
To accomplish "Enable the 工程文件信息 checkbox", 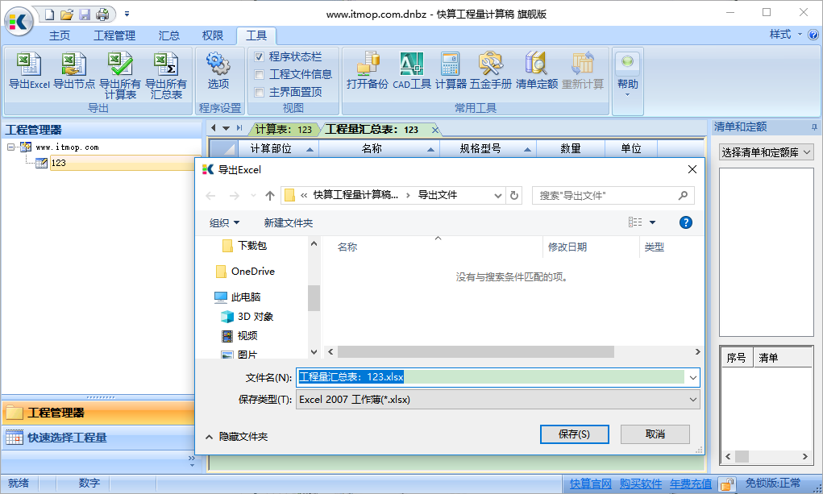I will 260,74.
